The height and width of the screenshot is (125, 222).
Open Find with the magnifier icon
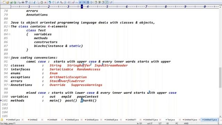point(58,2)
